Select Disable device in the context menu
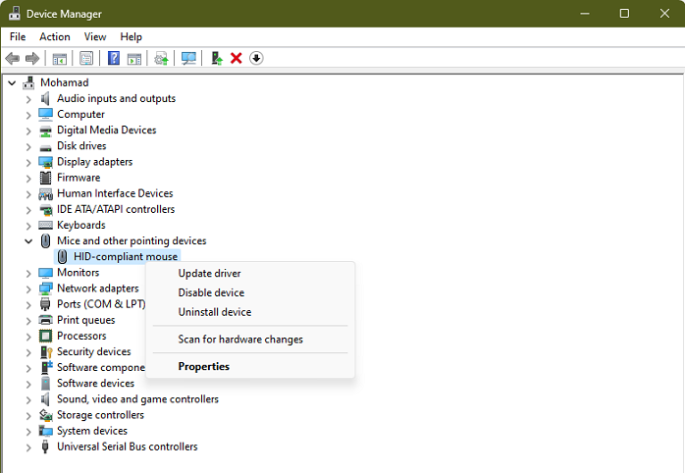Viewport: 685px width, 473px height. click(x=211, y=293)
